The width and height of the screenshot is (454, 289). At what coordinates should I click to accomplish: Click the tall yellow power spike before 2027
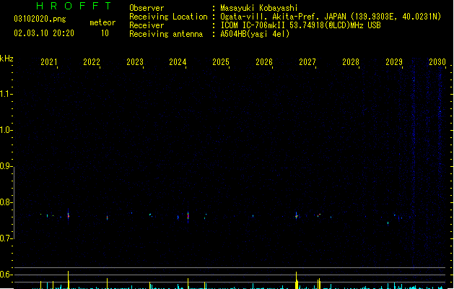click(x=296, y=280)
